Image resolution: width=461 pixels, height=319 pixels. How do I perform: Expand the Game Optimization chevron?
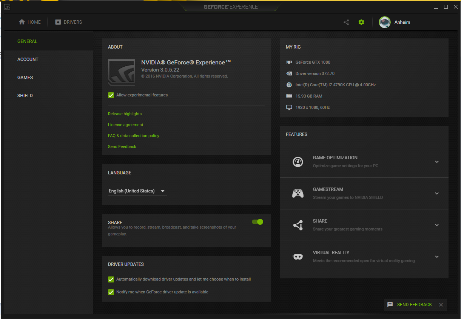pyautogui.click(x=437, y=162)
